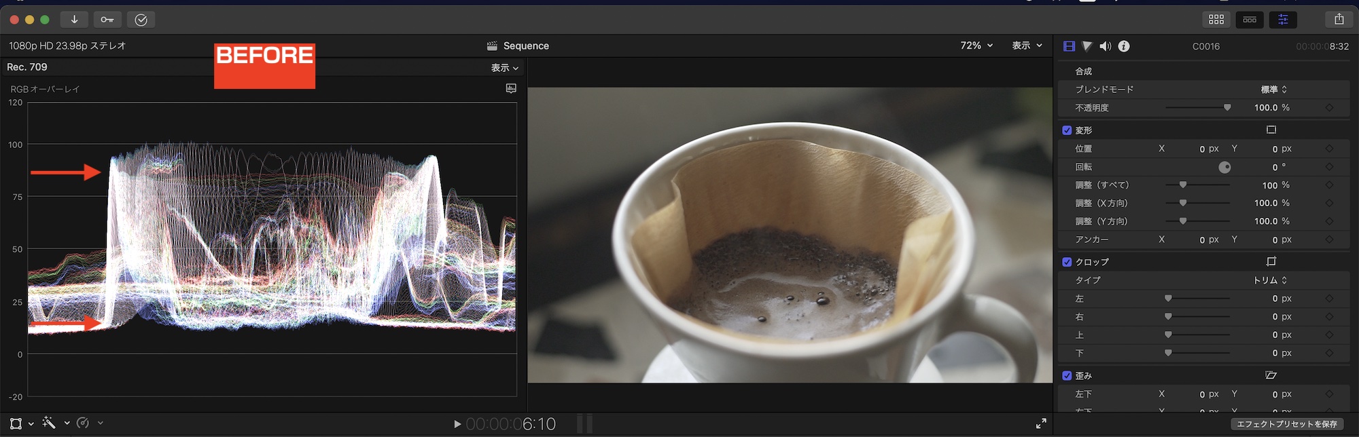Screen dimensions: 1359x437
Task: Open the crop type トリム dropdown
Action: [x=1270, y=280]
